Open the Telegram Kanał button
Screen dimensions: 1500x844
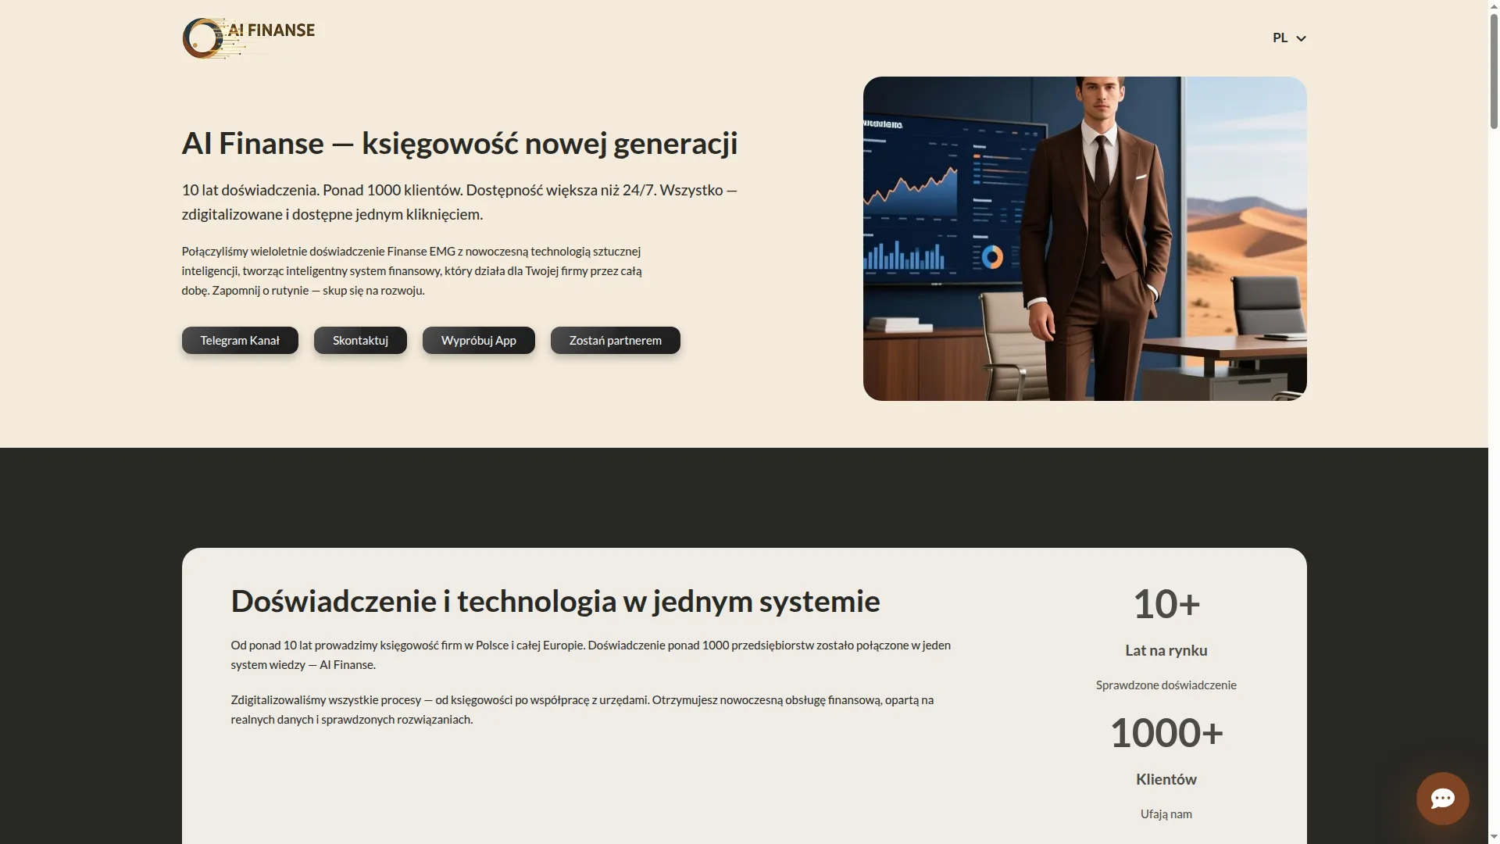240,340
